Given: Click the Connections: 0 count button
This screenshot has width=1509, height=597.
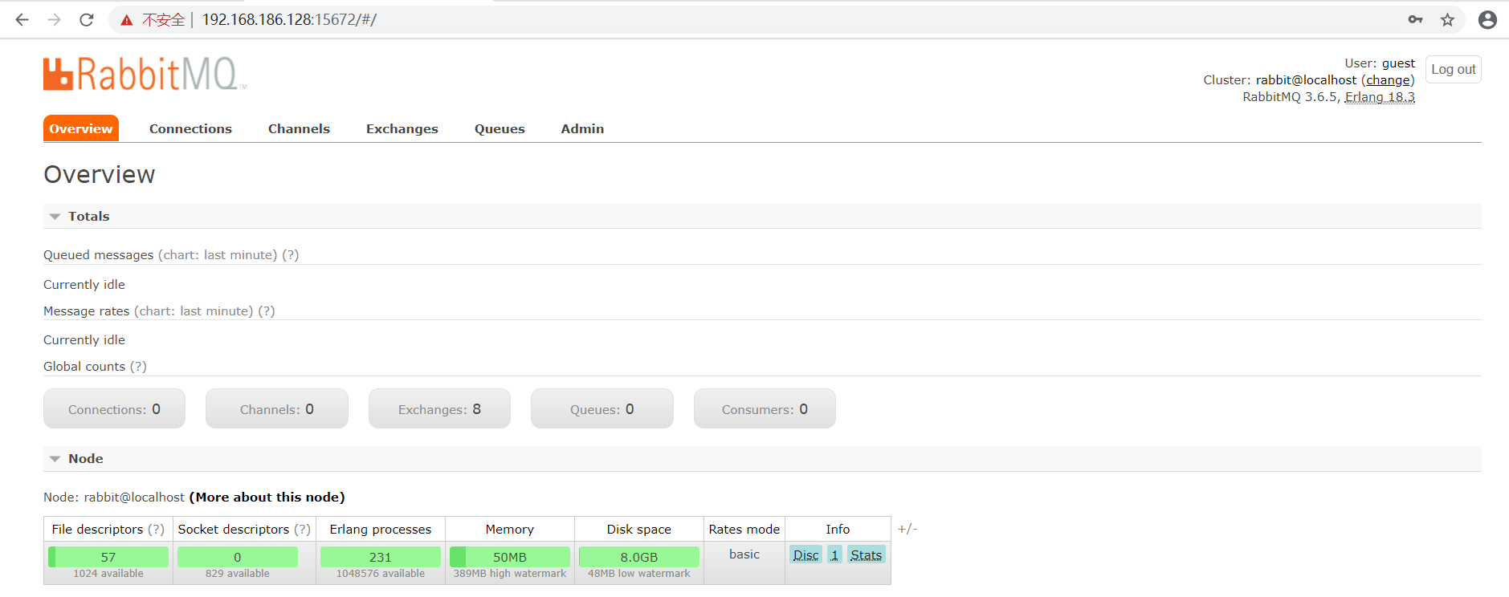Looking at the screenshot, I should [x=114, y=408].
